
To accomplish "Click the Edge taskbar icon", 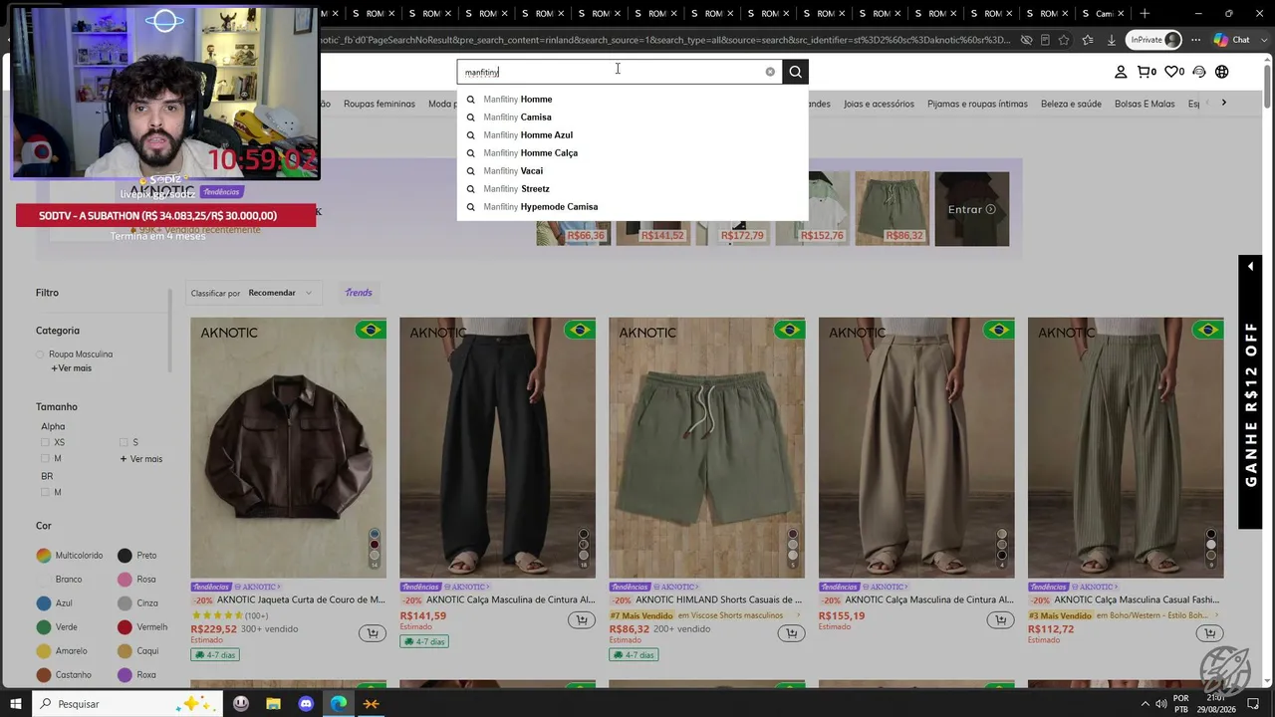I will [x=339, y=703].
